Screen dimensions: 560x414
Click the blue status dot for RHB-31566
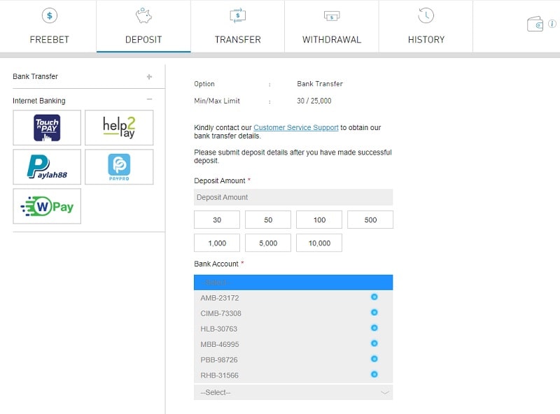[374, 374]
